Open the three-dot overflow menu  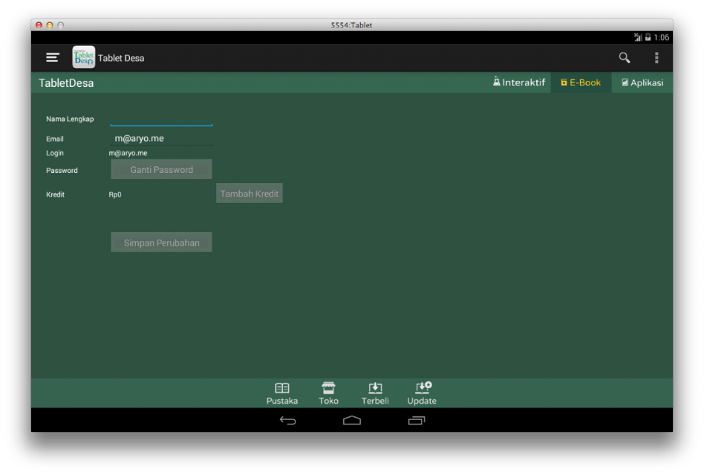656,57
